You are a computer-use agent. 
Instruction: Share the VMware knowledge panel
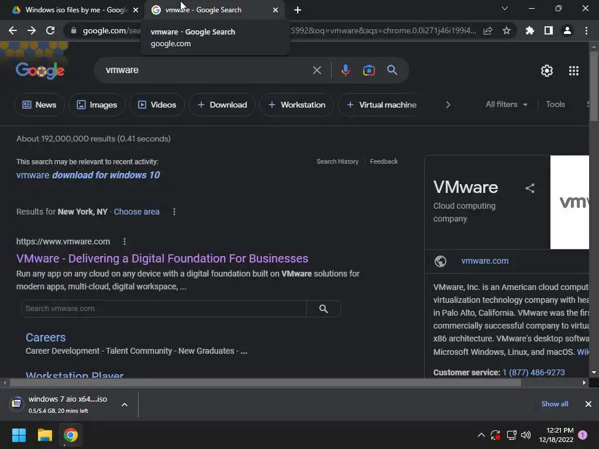tap(530, 188)
